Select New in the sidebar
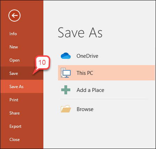Viewport: 156px width, 149px height. tap(14, 47)
